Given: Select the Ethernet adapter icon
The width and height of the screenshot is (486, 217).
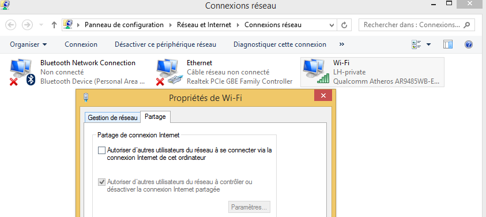Looking at the screenshot, I should pyautogui.click(x=168, y=73).
